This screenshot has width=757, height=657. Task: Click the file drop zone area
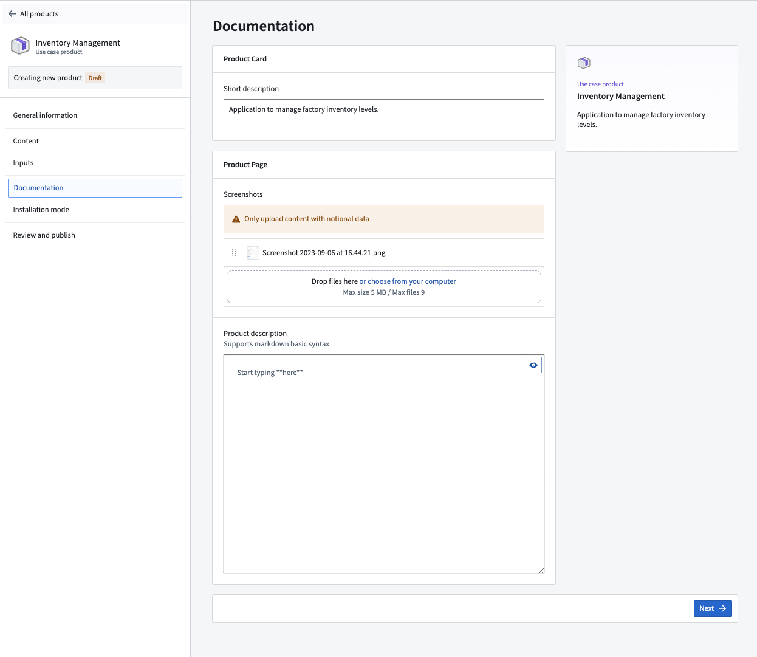[x=384, y=287]
